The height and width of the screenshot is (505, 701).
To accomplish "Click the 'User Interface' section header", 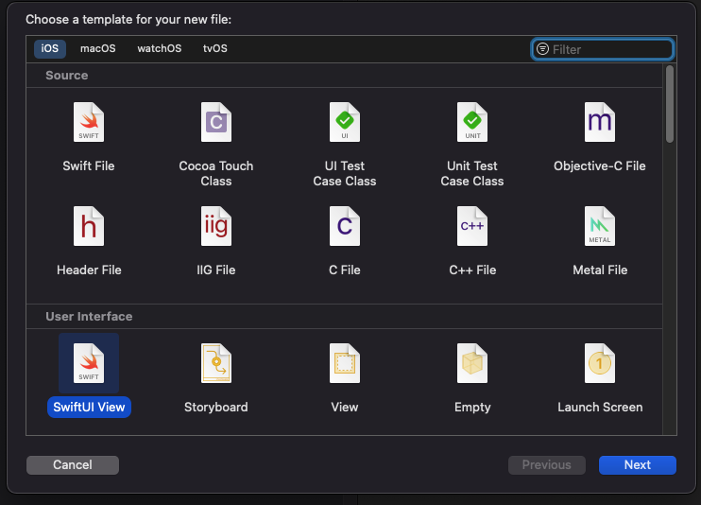I will click(x=89, y=317).
